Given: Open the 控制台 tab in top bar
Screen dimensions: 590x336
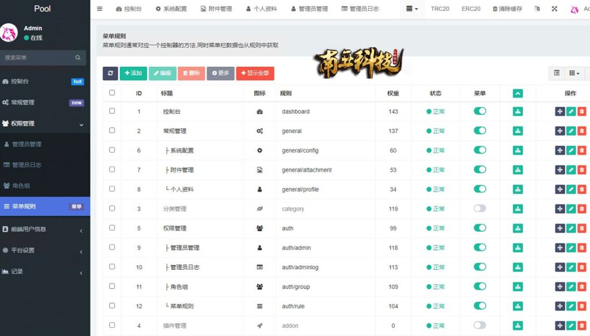Looking at the screenshot, I should [128, 9].
